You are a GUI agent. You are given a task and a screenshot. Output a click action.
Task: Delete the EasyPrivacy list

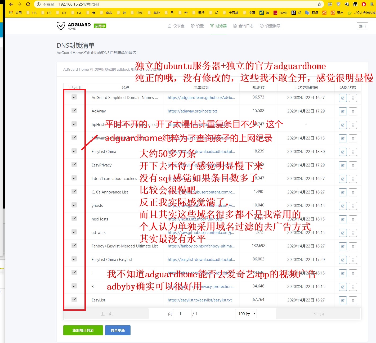(353, 165)
